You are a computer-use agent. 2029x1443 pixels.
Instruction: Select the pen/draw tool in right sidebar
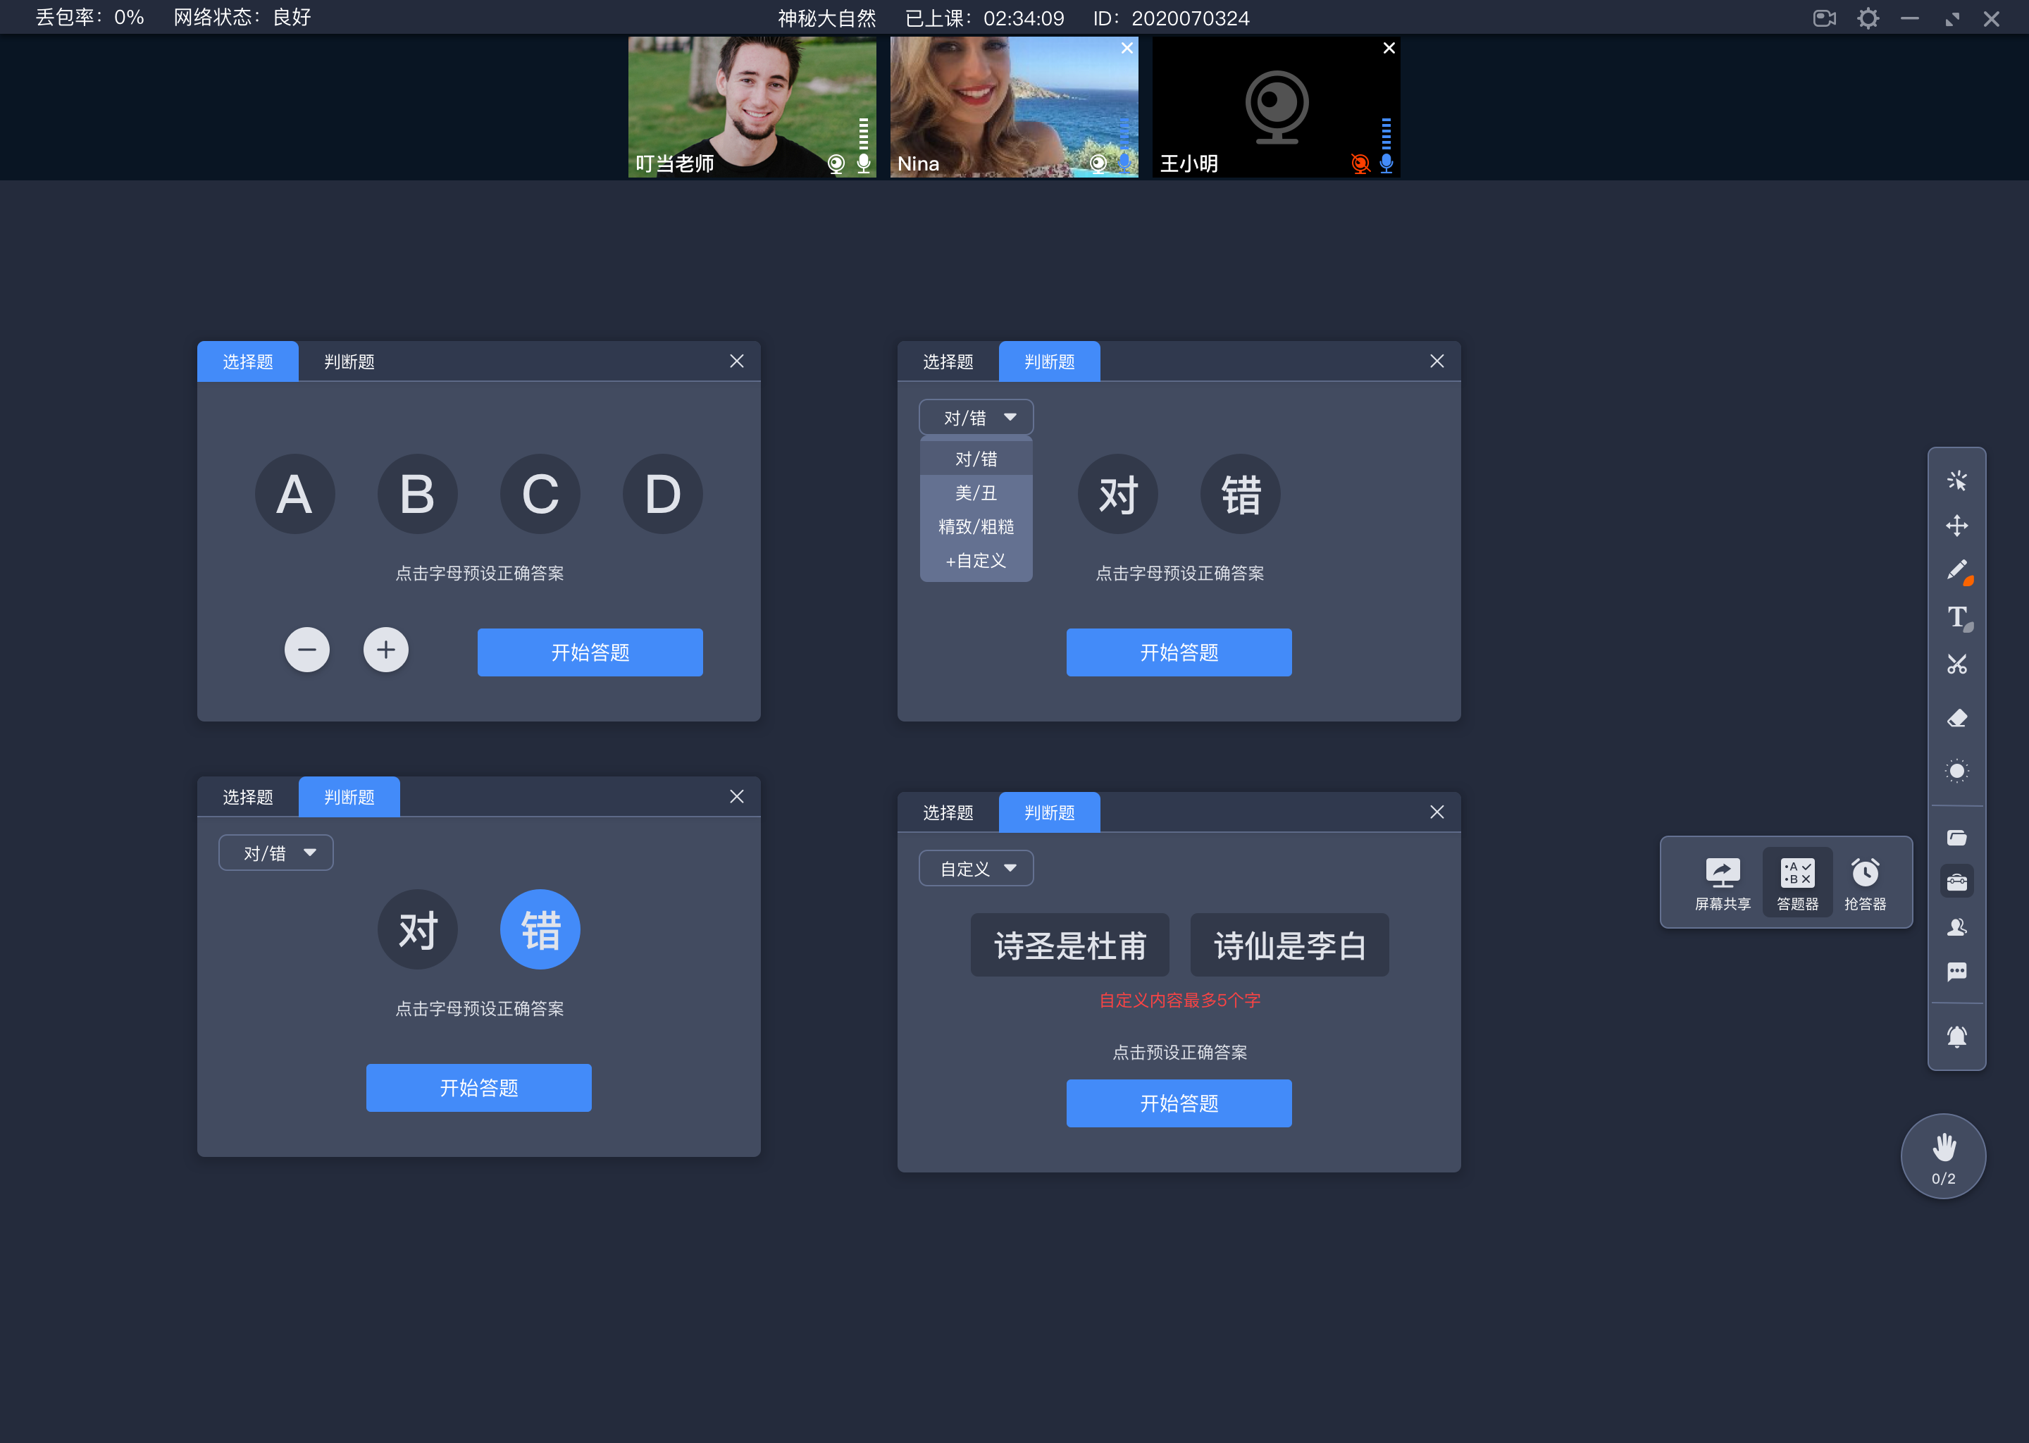point(1957,570)
